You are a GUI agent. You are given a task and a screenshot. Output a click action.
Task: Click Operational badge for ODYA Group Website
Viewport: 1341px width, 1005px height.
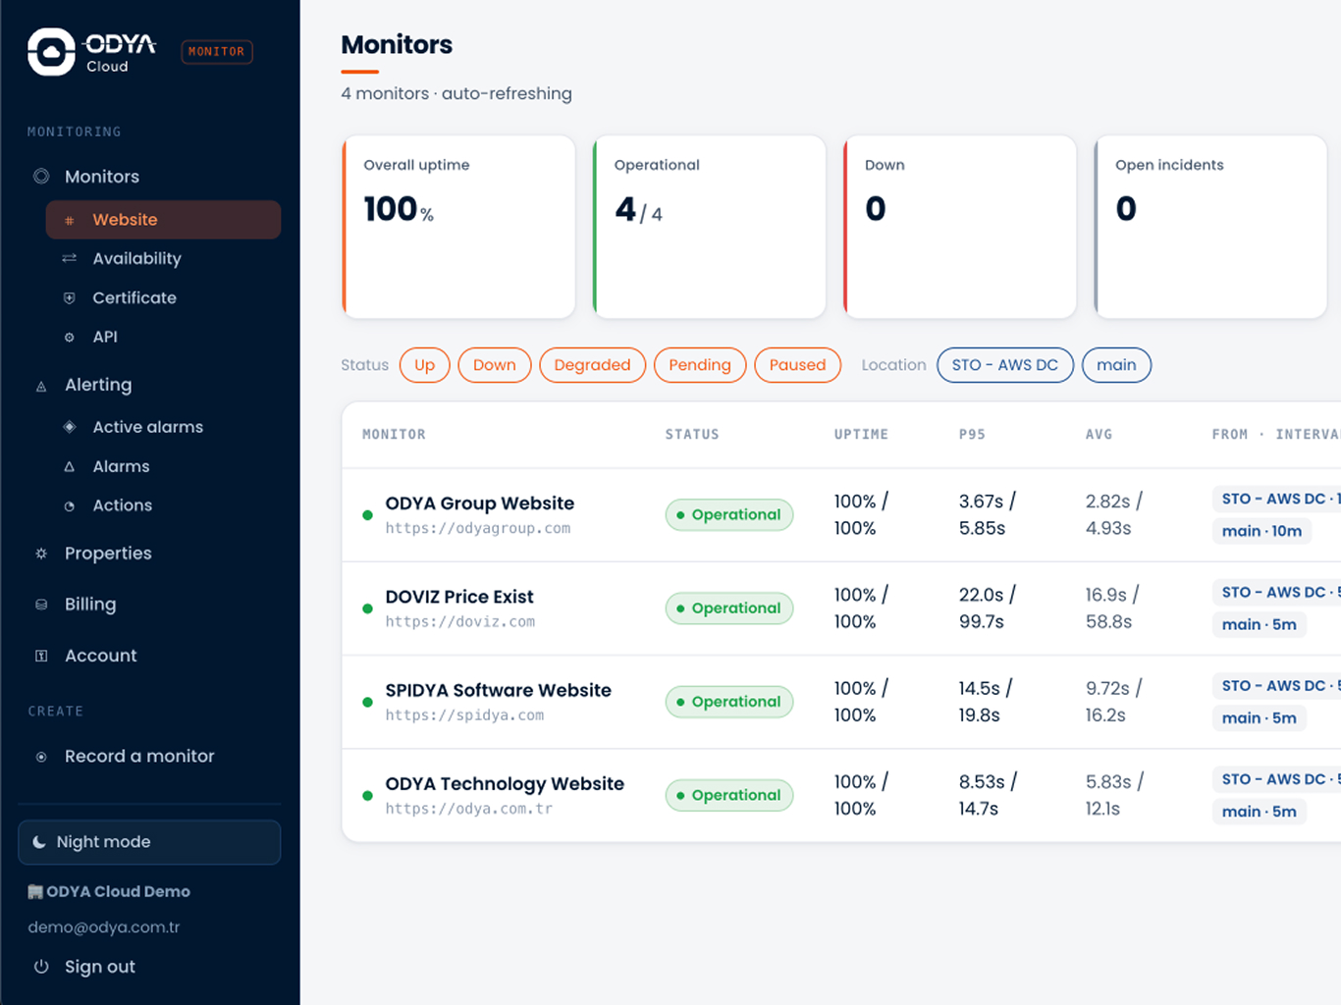729,515
